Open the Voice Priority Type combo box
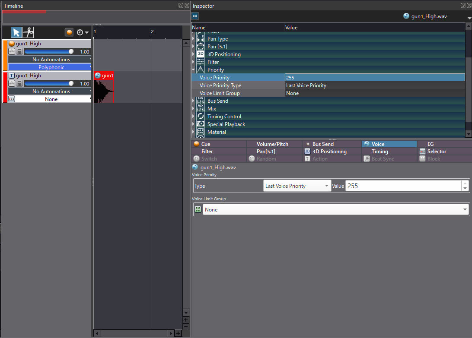472x338 pixels. tap(297, 186)
